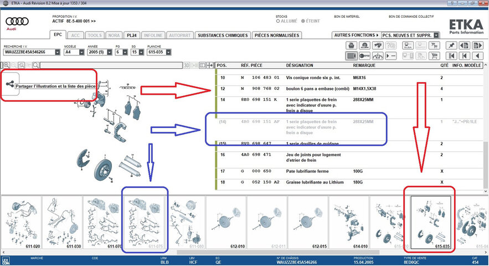Toggle the parts list view icon
The height and width of the screenshot is (266, 489).
click(352, 56)
